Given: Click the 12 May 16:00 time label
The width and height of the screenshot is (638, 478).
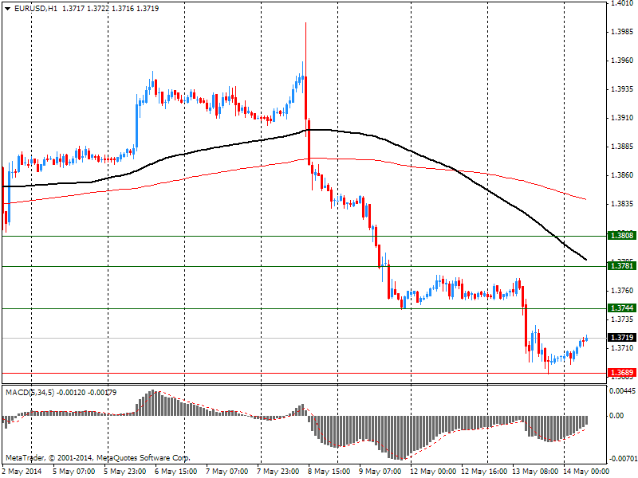Looking at the screenshot, I should click(484, 472).
